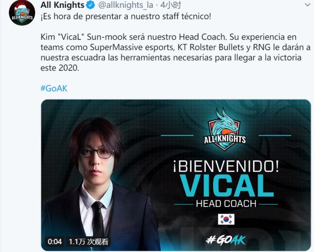Play the VicaL welcome video
314x252 pixels.
(176, 175)
